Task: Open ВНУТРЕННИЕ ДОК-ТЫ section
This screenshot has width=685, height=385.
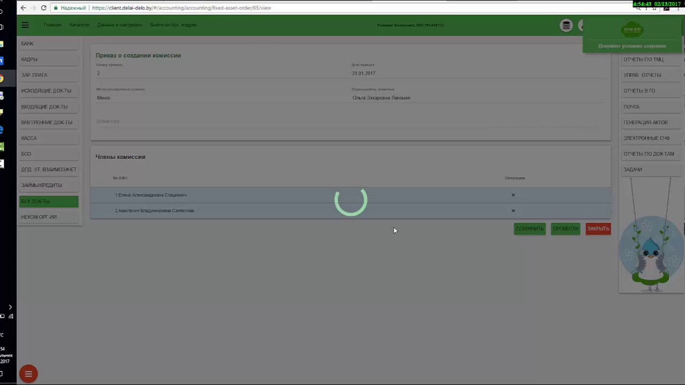Action: [49, 122]
